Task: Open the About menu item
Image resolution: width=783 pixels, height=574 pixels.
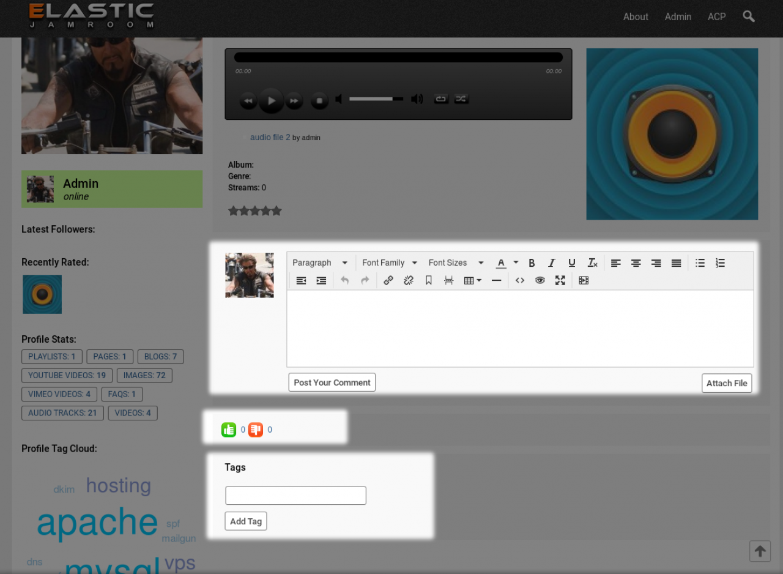Action: pos(636,17)
